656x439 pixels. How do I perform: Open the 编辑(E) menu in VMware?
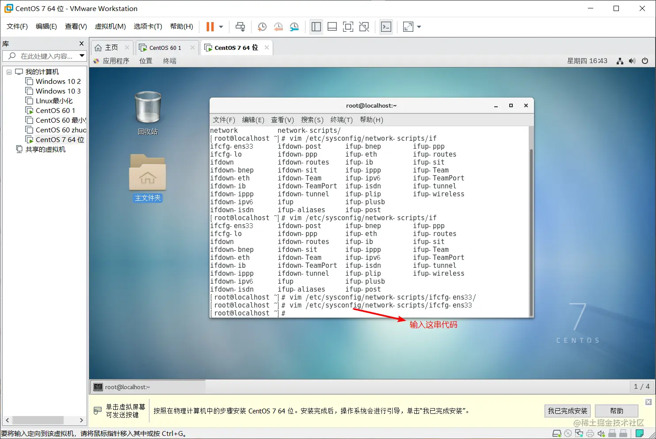click(x=46, y=26)
